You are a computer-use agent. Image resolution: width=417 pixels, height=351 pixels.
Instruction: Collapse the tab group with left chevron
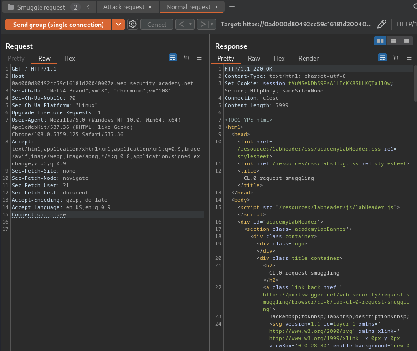click(88, 7)
